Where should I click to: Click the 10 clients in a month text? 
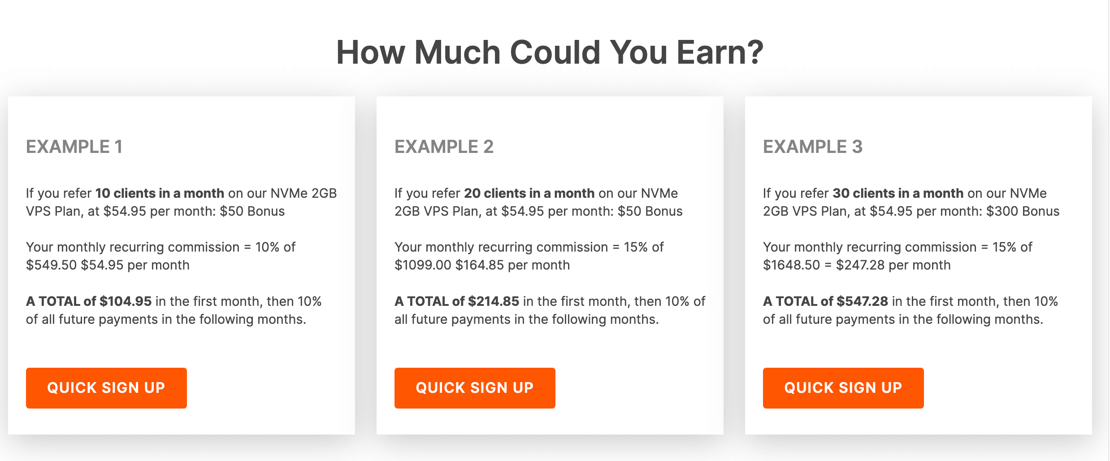point(160,193)
